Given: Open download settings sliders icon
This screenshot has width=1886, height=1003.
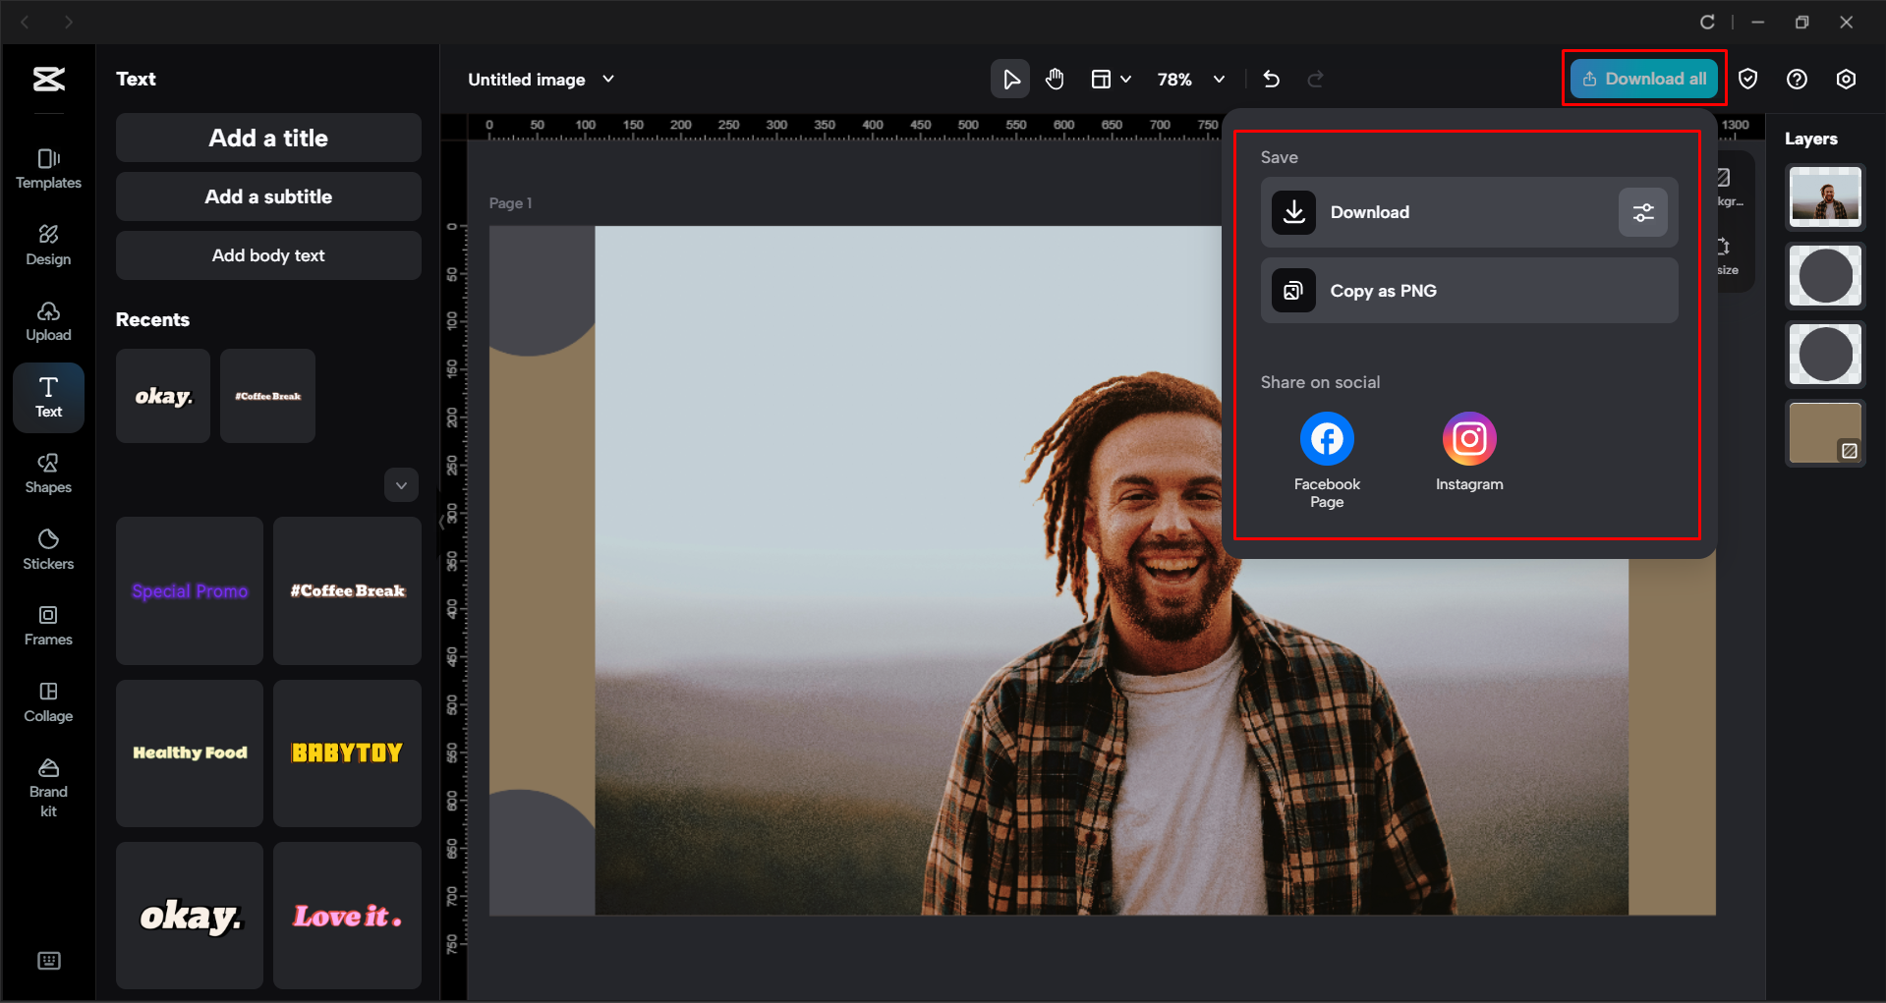Looking at the screenshot, I should [1642, 212].
